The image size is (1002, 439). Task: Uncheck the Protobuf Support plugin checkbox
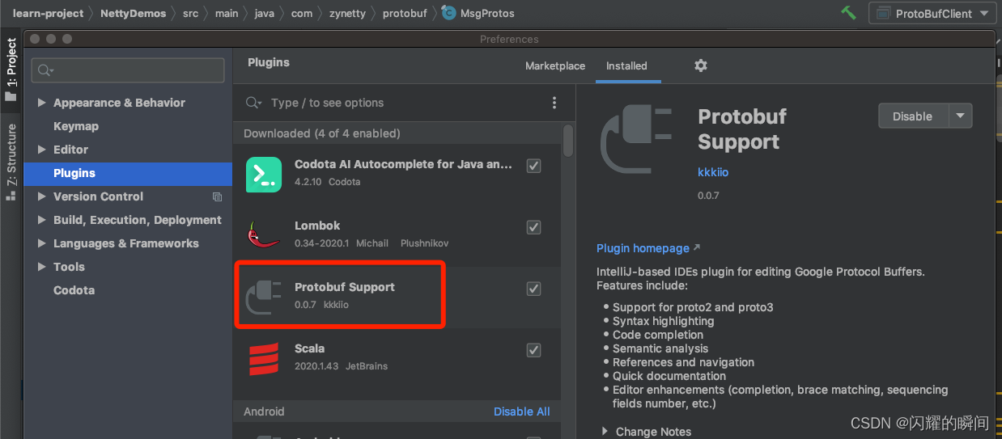coord(533,289)
